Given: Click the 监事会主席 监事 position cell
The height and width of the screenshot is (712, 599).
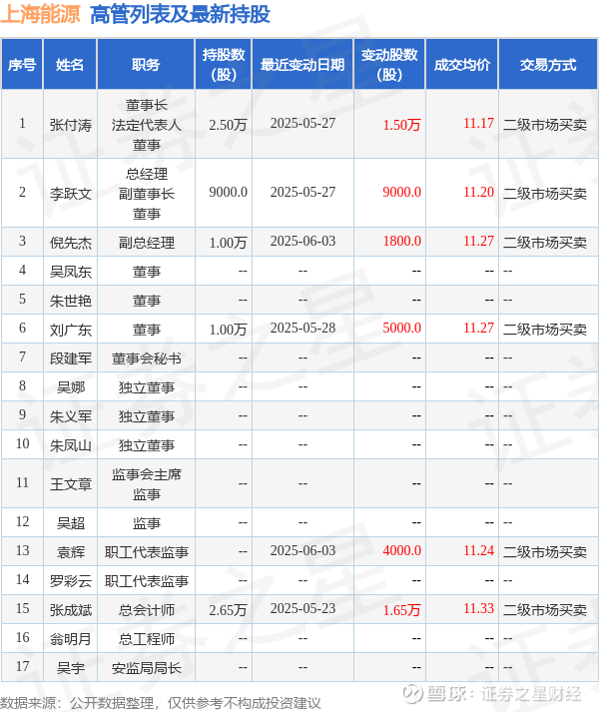Looking at the screenshot, I should tap(146, 484).
